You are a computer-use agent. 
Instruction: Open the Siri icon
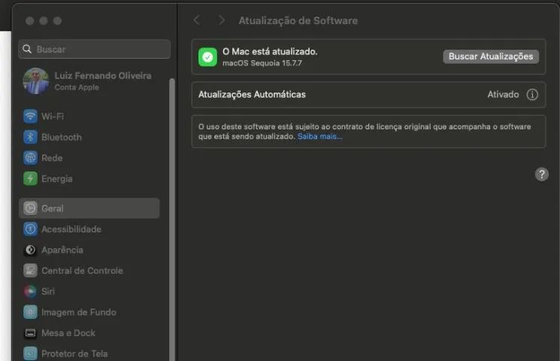[x=30, y=291]
